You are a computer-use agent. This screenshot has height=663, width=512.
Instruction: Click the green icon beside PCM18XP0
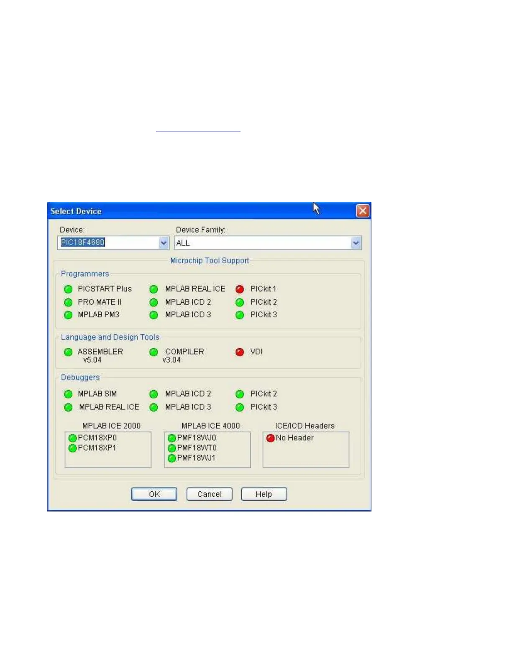click(73, 438)
